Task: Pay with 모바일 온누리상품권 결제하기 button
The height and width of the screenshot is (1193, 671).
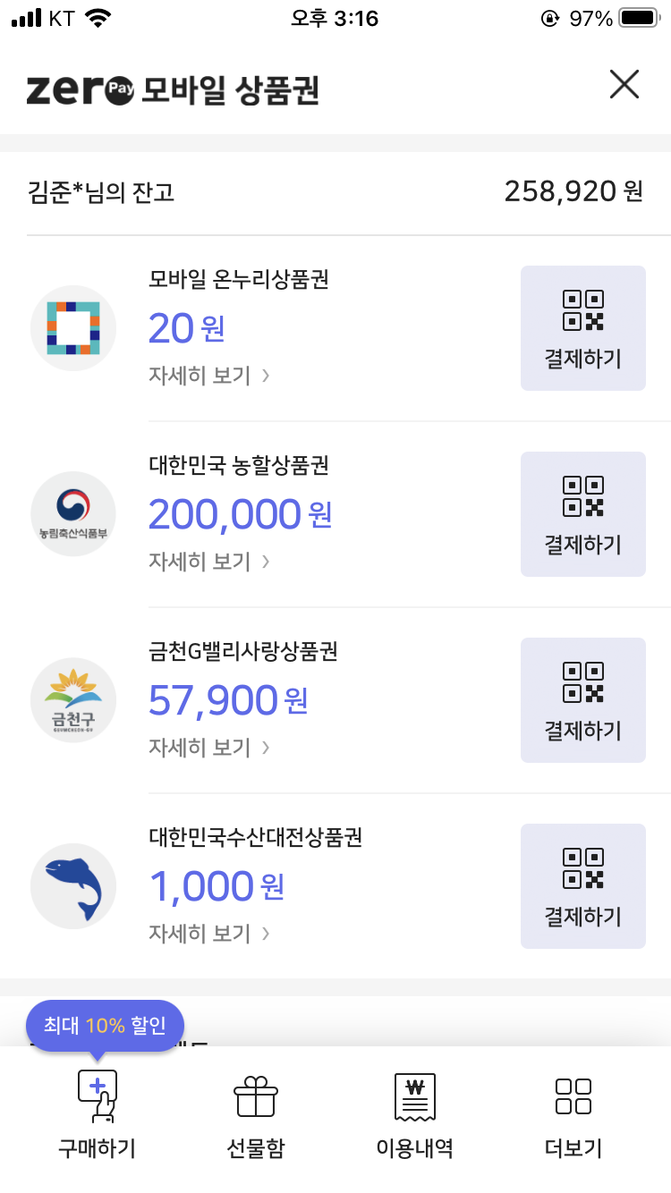Action: (583, 328)
